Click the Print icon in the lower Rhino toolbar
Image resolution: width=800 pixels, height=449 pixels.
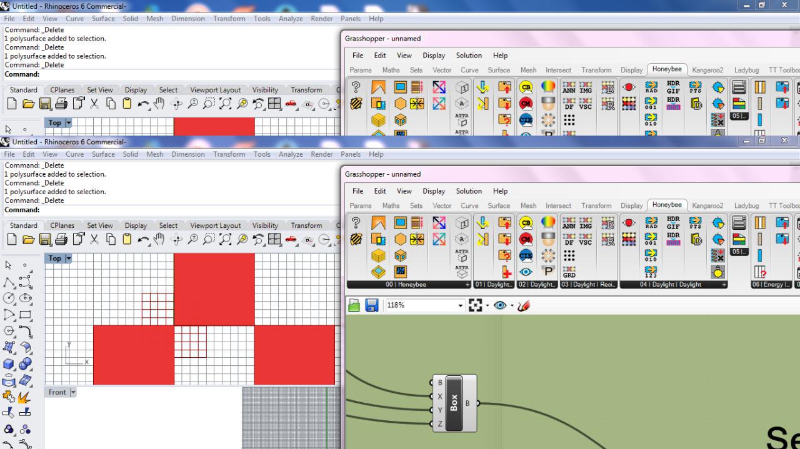pyautogui.click(x=61, y=239)
